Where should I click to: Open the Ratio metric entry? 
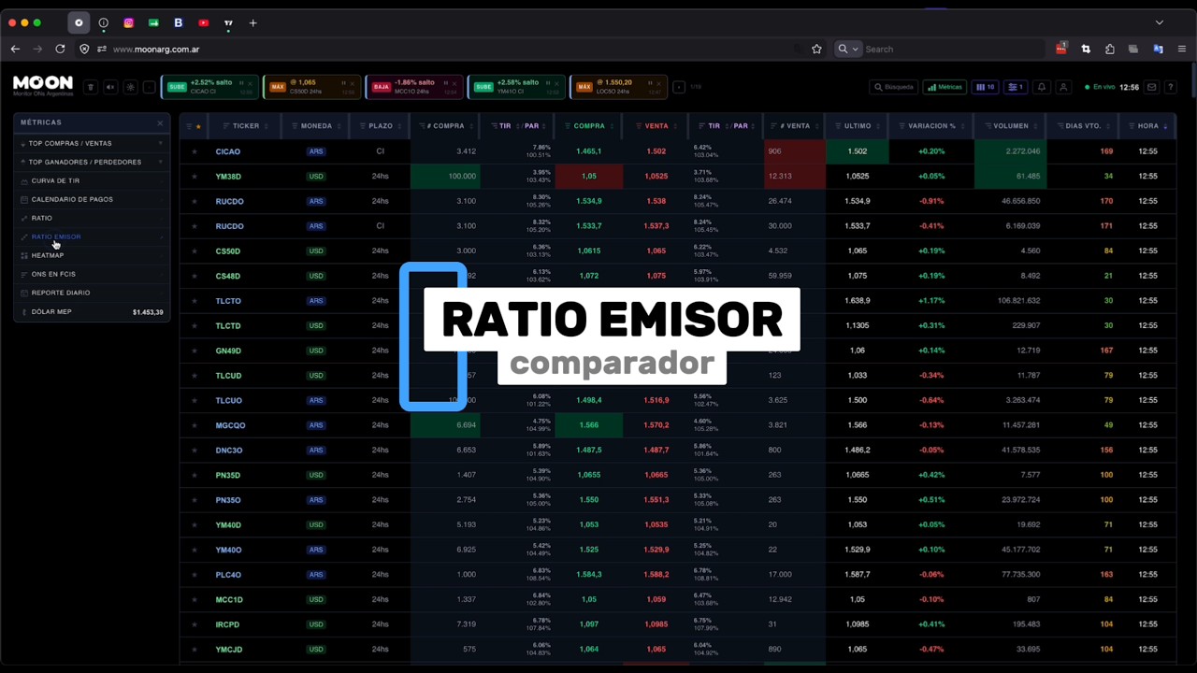click(x=92, y=218)
